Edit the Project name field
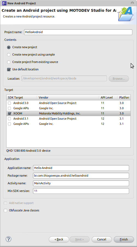This screenshot has width=137, height=247. [x=78, y=32]
